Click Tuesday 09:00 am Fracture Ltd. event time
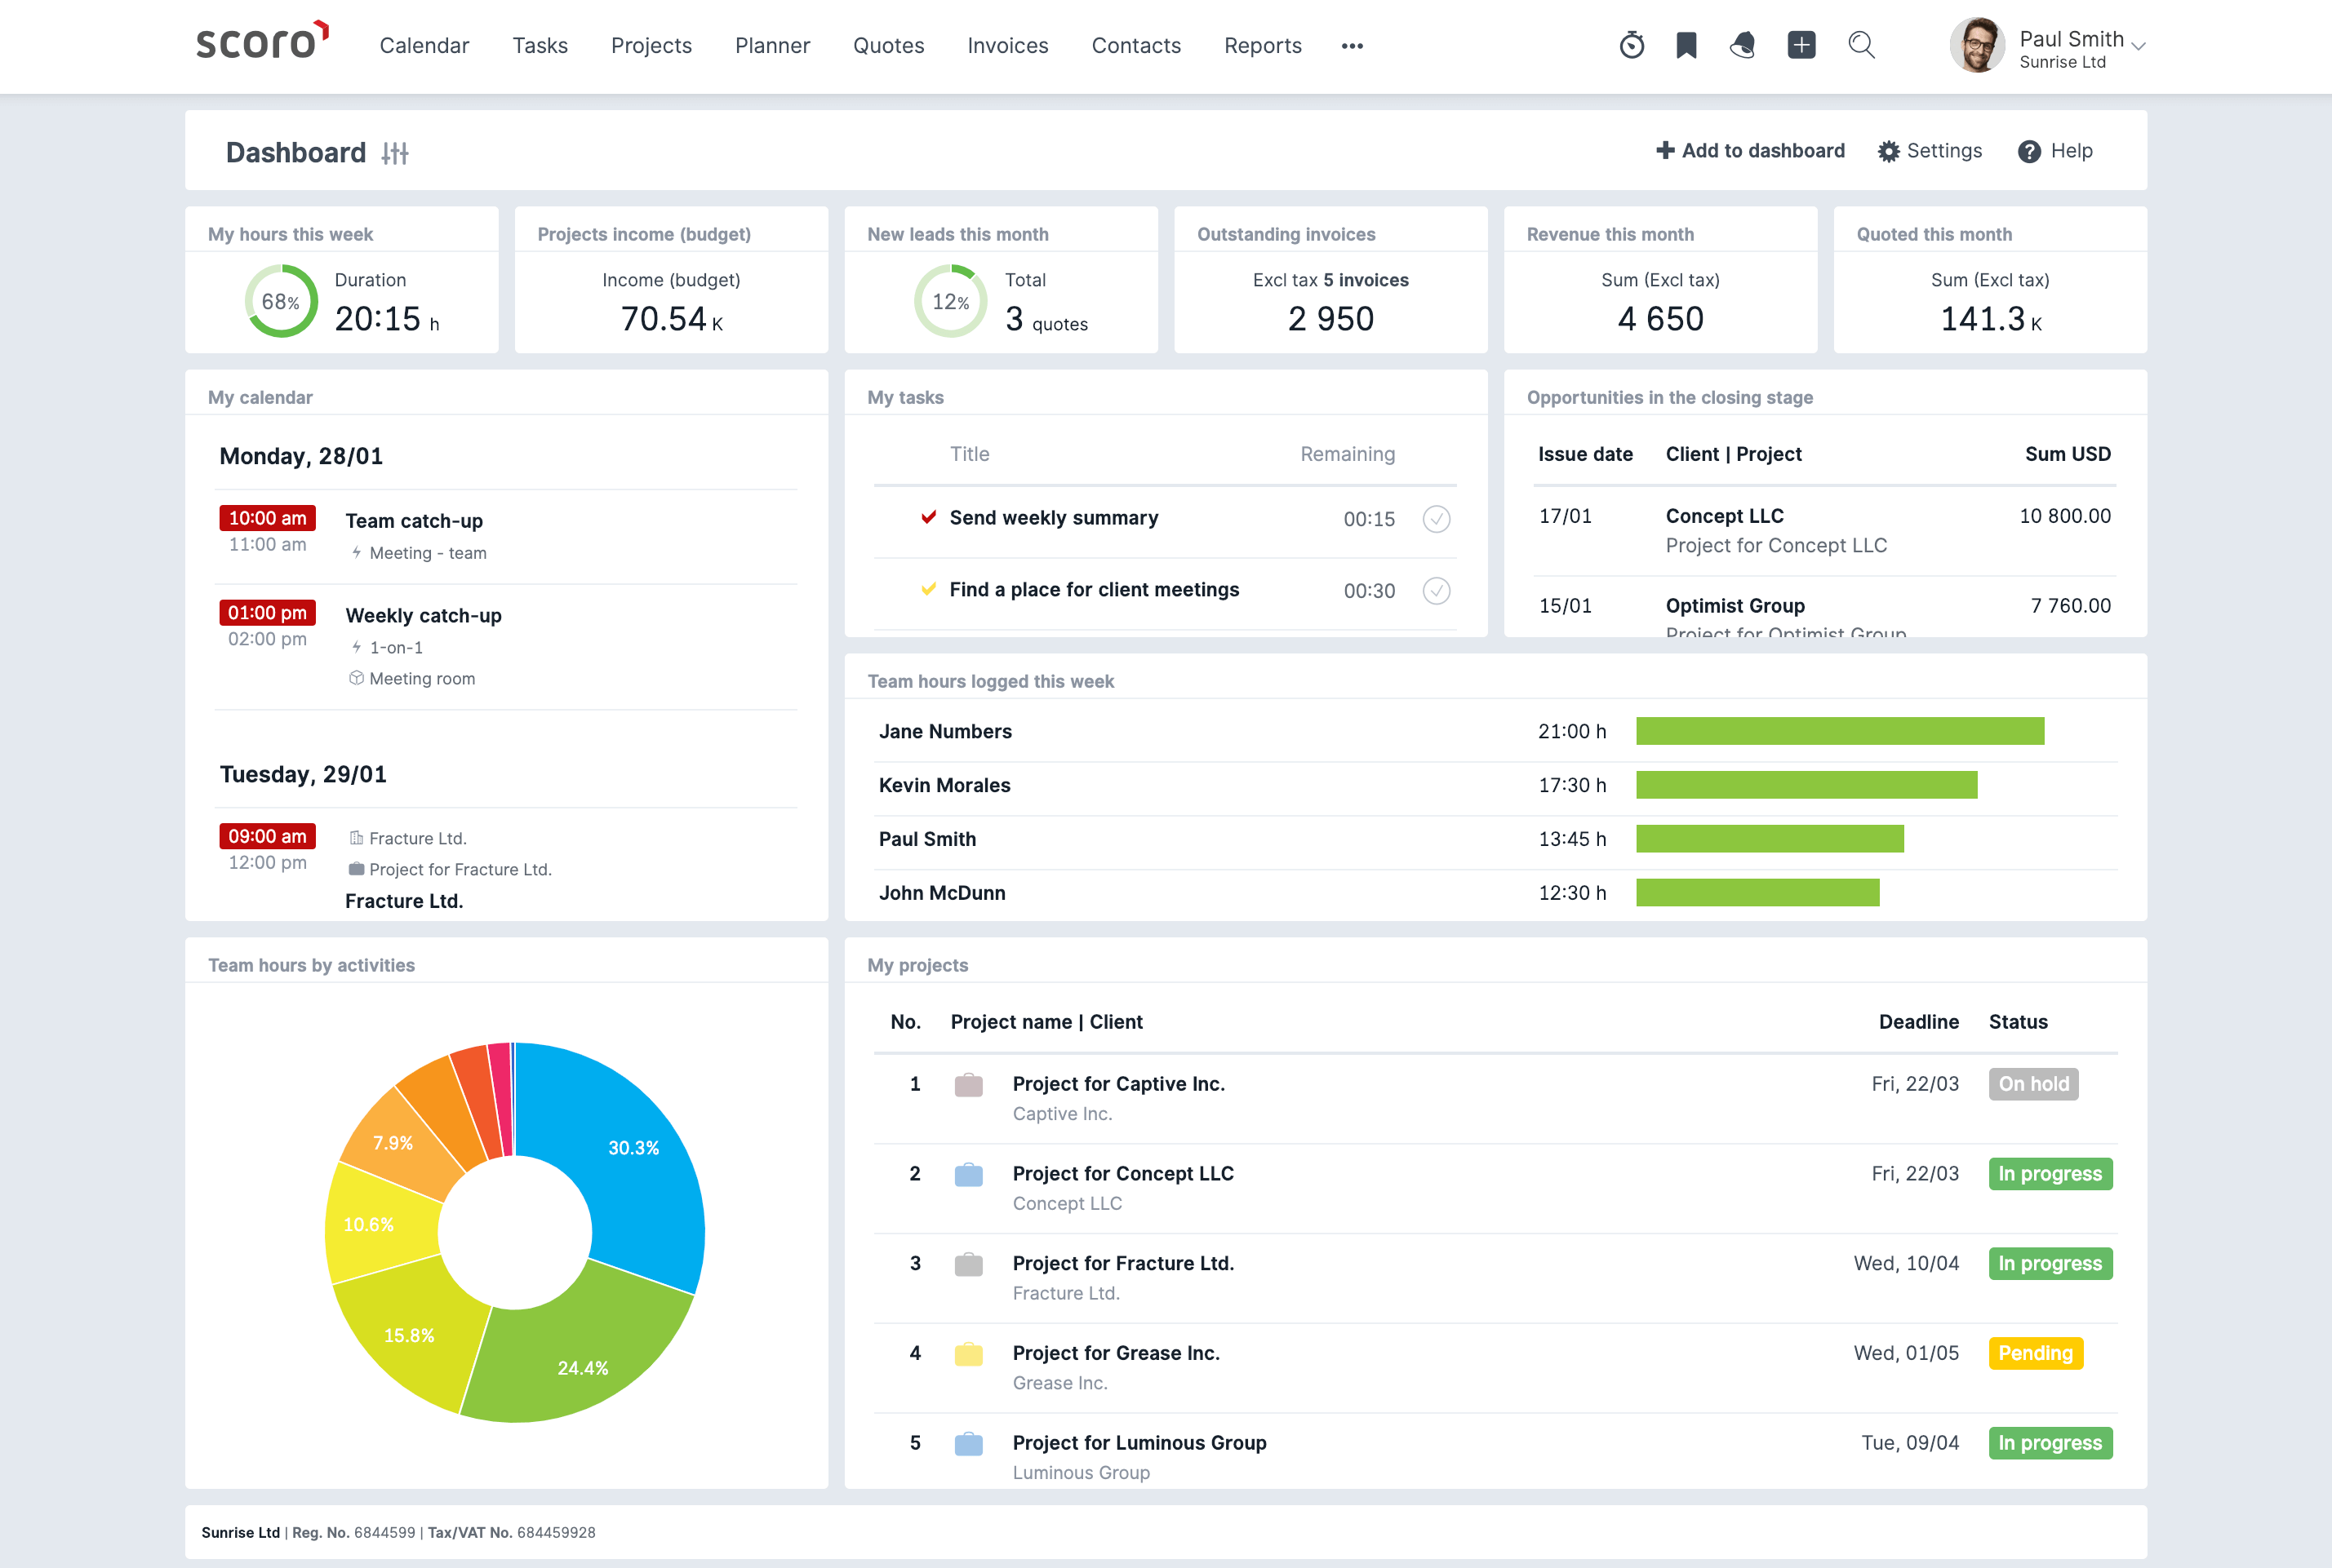Screen dimensions: 2332x1568 [x=267, y=836]
